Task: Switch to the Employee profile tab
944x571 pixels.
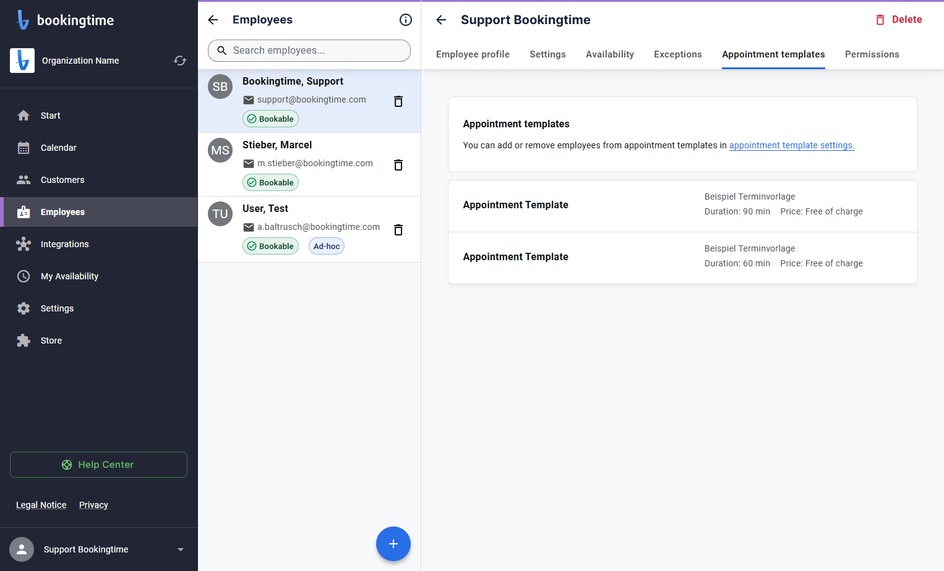Action: pos(473,54)
